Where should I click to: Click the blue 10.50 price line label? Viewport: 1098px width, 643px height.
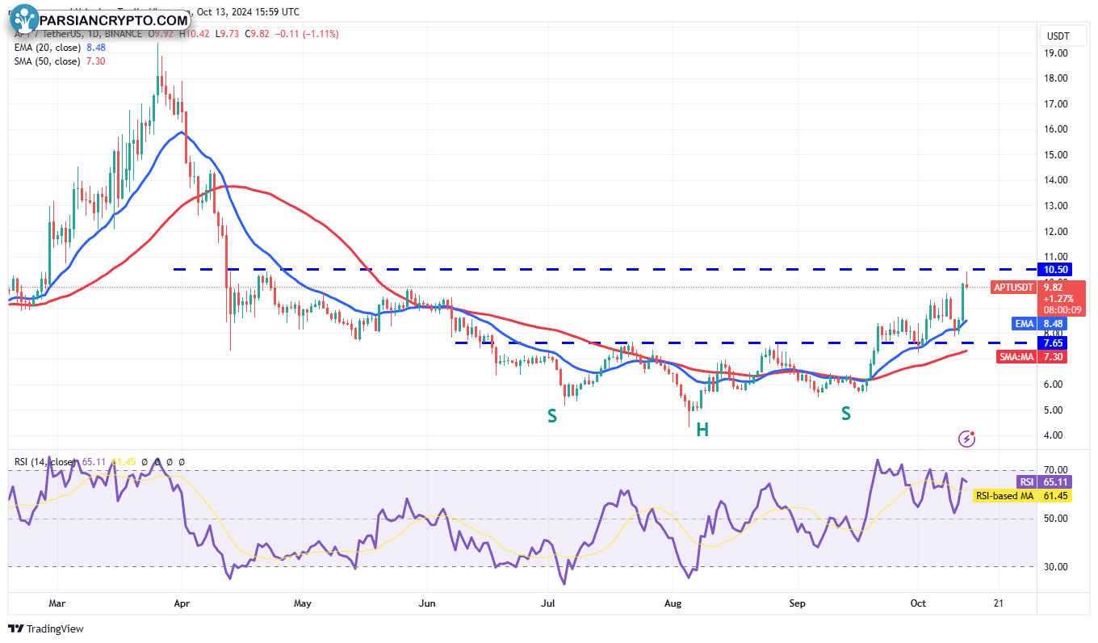pos(1056,269)
